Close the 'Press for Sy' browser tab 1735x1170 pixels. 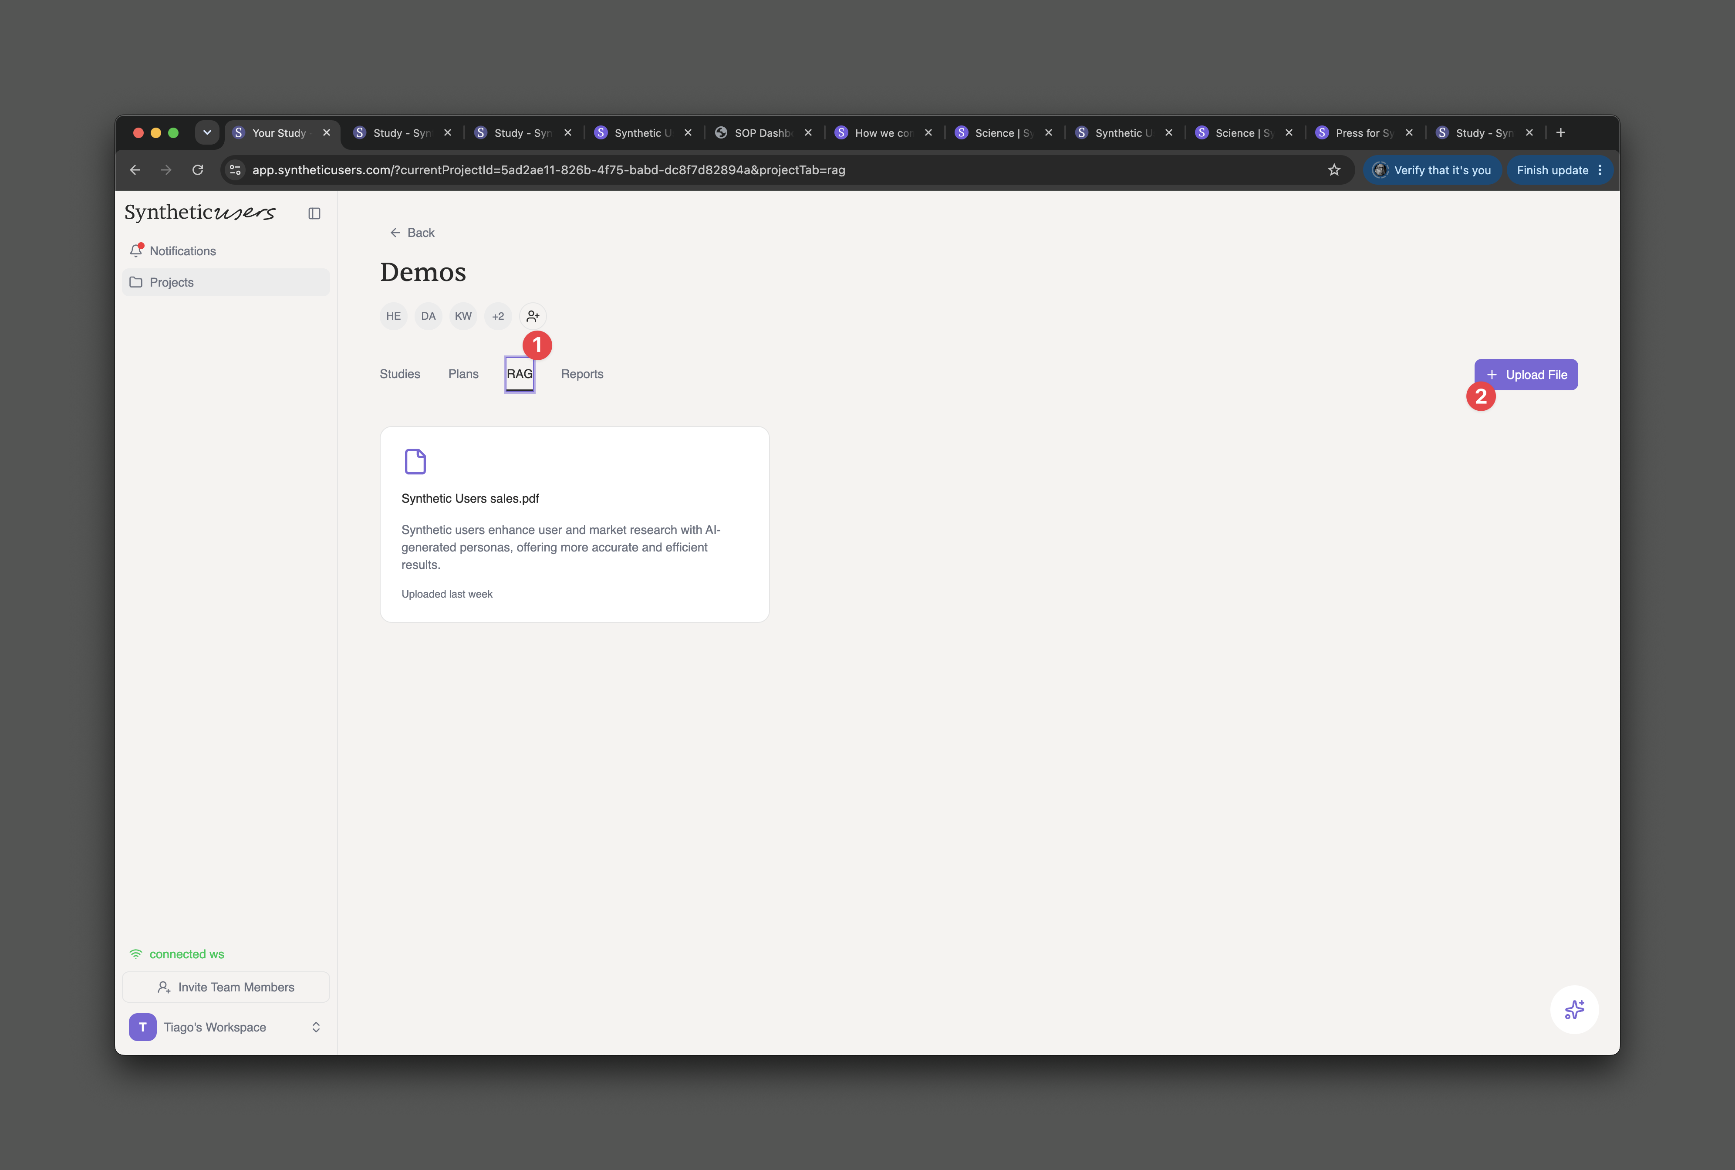1409,133
